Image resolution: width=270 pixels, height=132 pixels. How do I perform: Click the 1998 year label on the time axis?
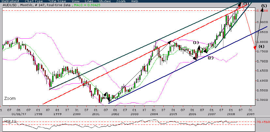click(x=38, y=114)
